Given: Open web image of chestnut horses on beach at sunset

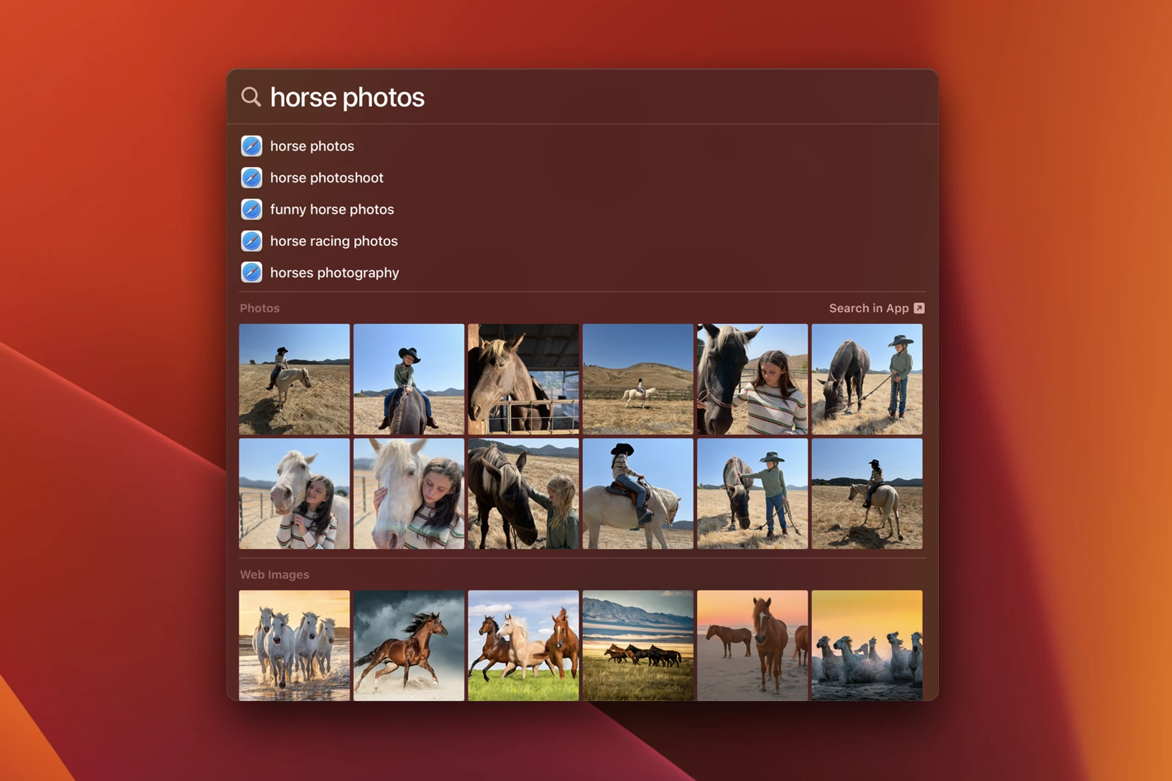Looking at the screenshot, I should (753, 645).
